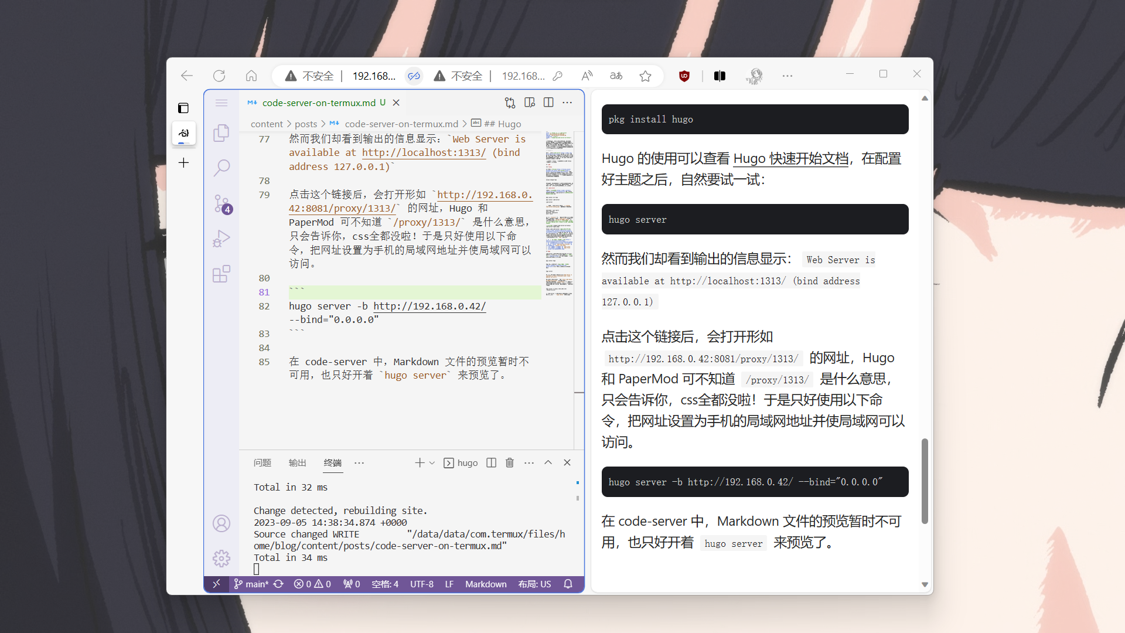Close the terminal panel
Screen dimensions: 1125x633
coord(567,463)
